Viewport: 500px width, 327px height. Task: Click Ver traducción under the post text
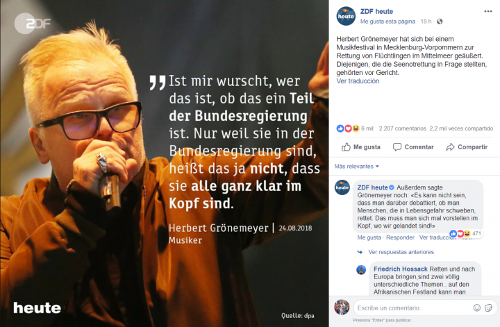tap(358, 81)
